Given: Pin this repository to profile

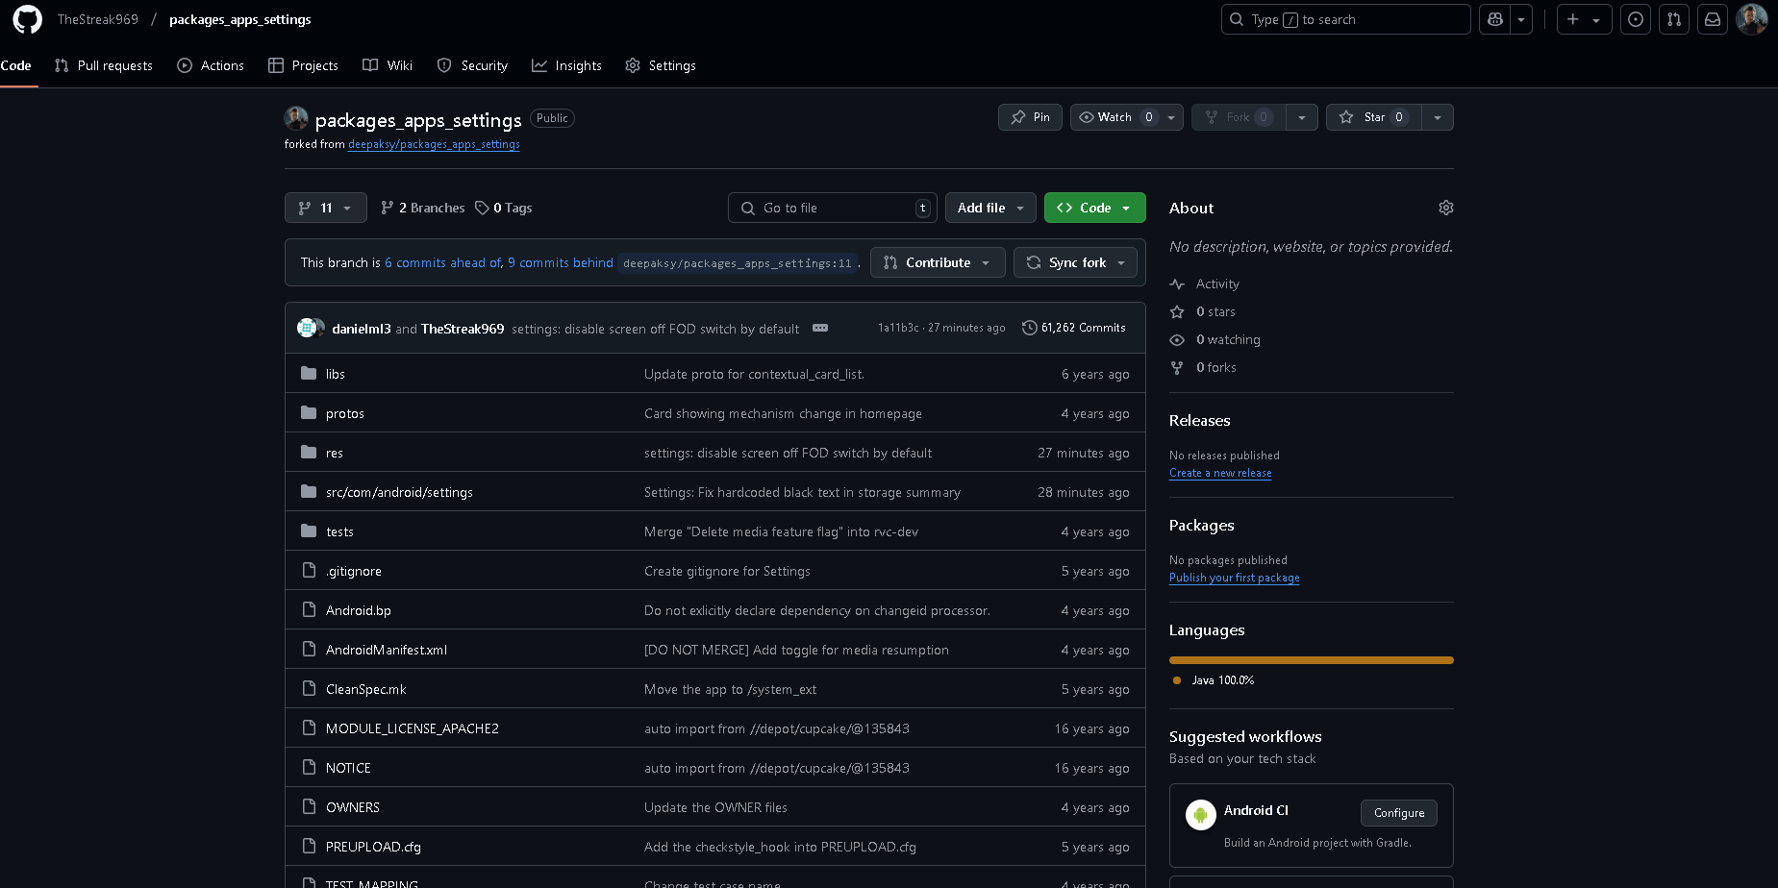Looking at the screenshot, I should tap(1030, 117).
